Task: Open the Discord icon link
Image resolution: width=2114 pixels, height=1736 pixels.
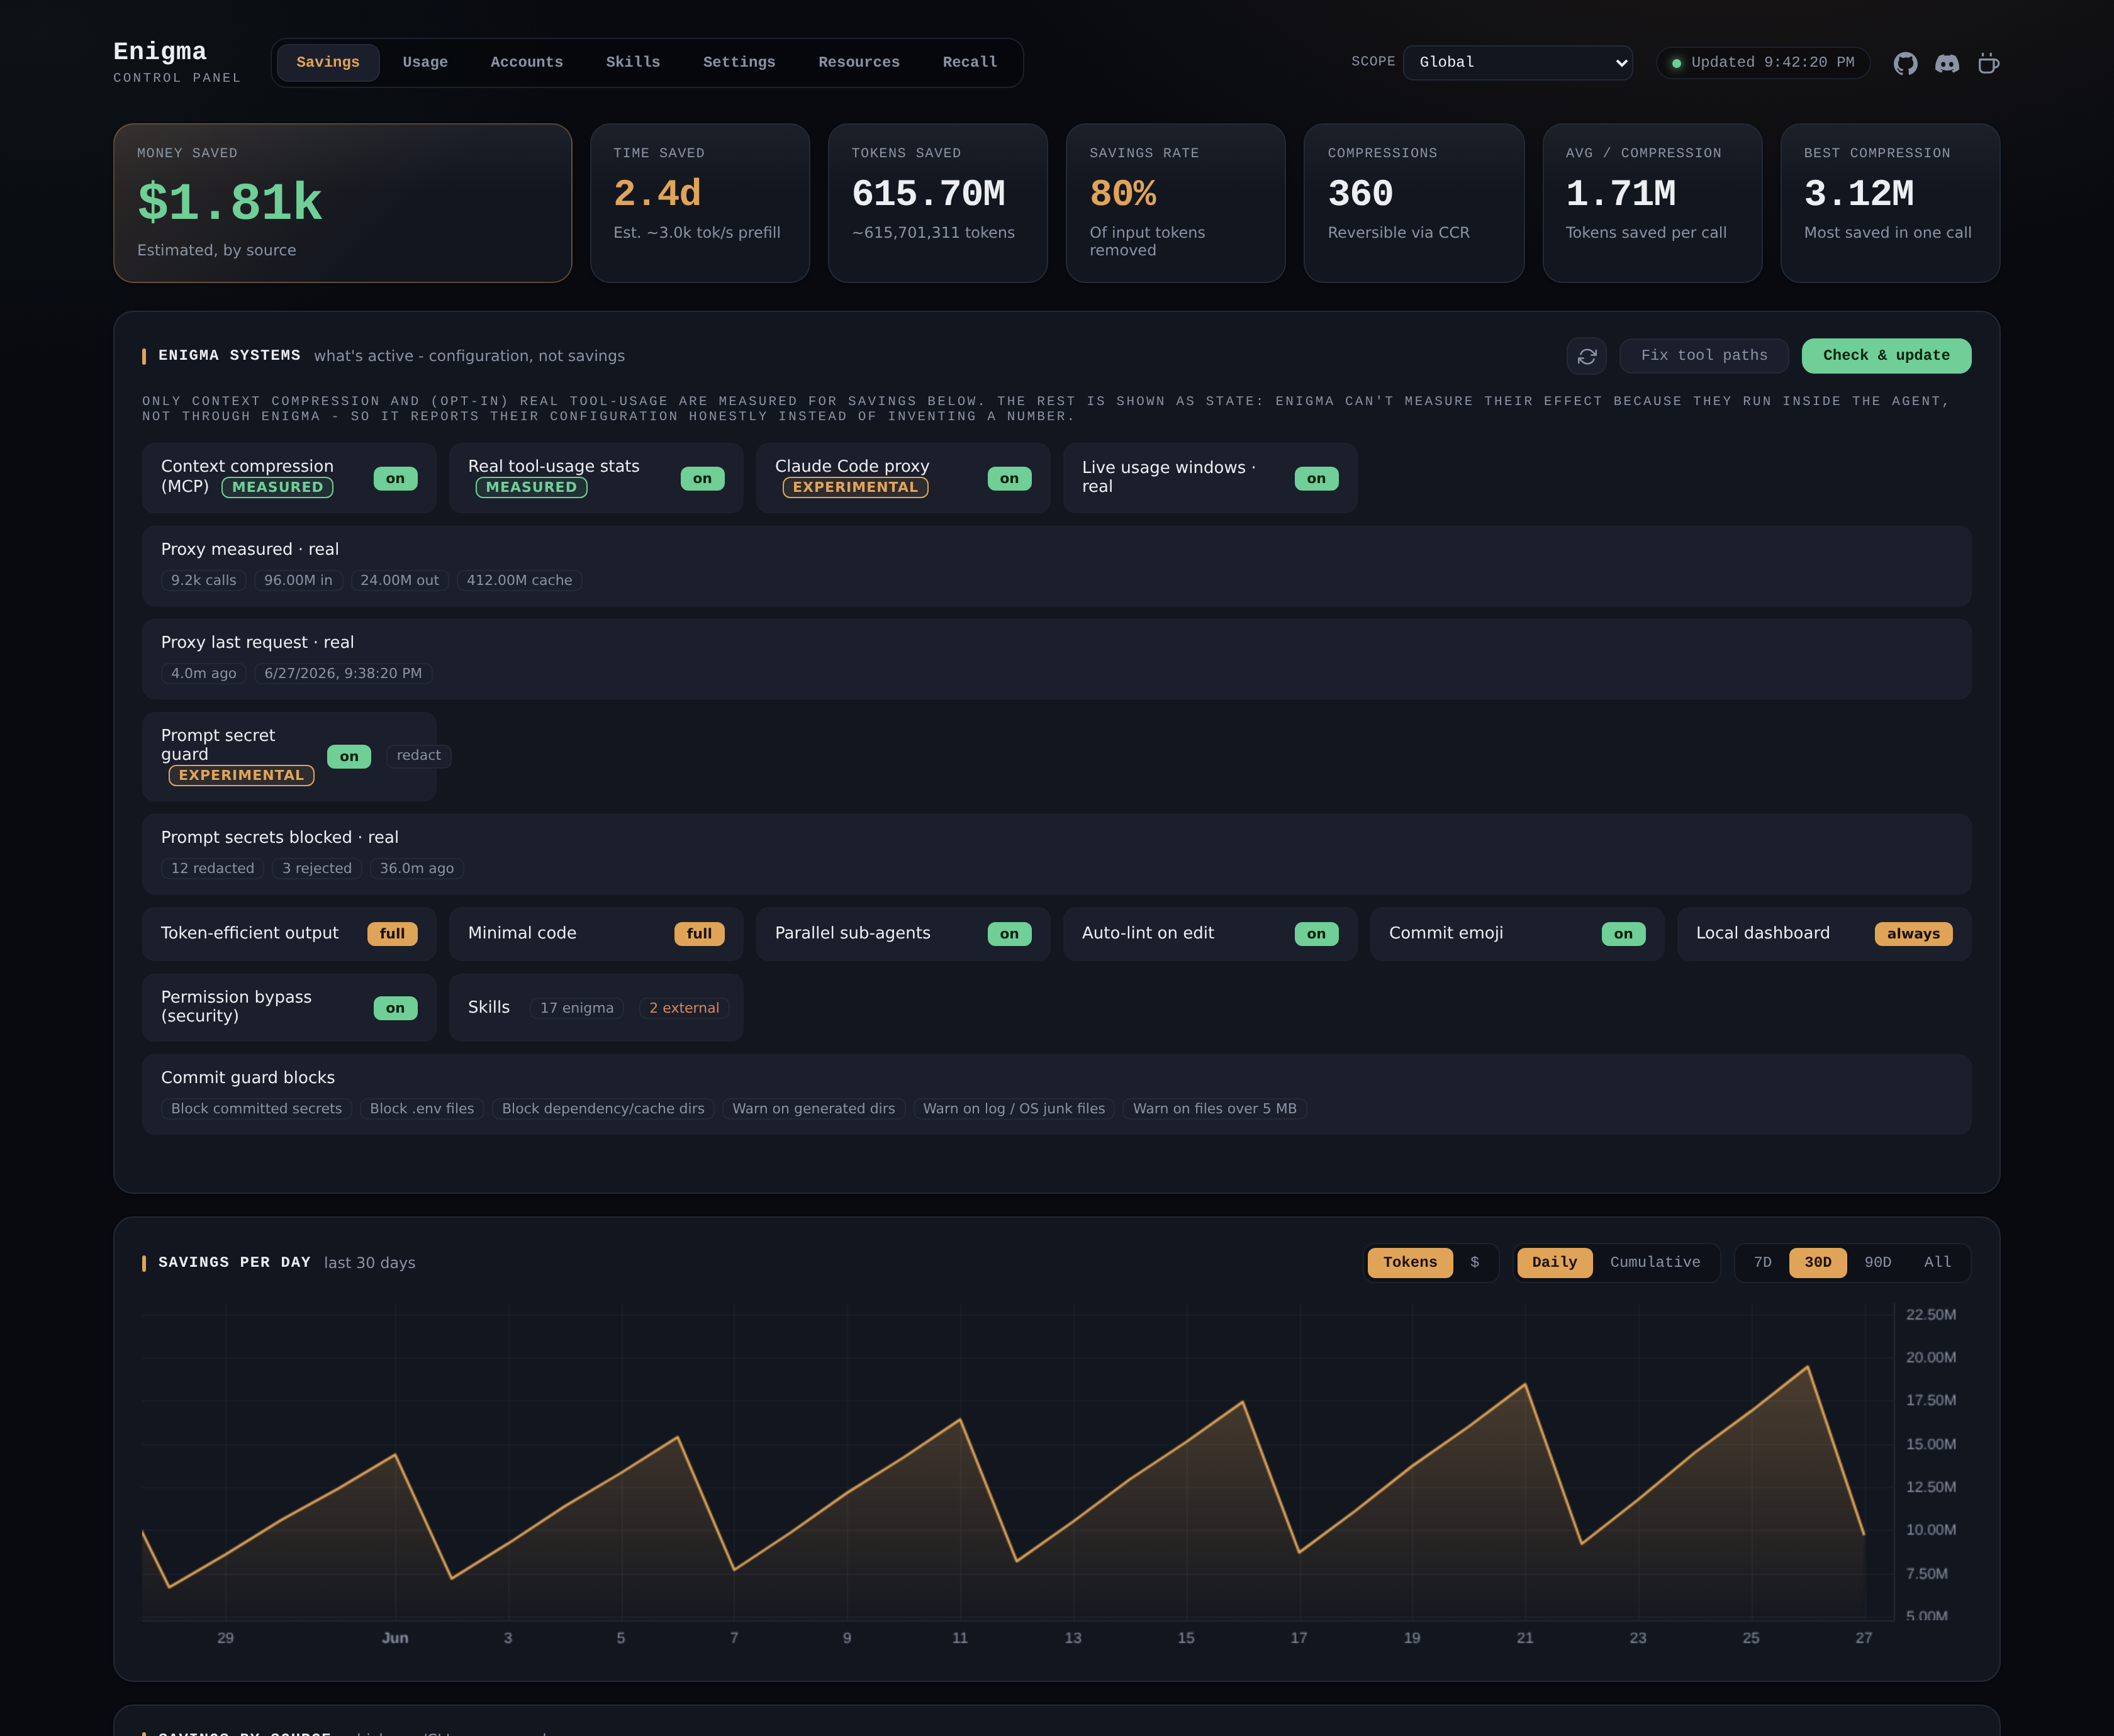Action: 1947,63
